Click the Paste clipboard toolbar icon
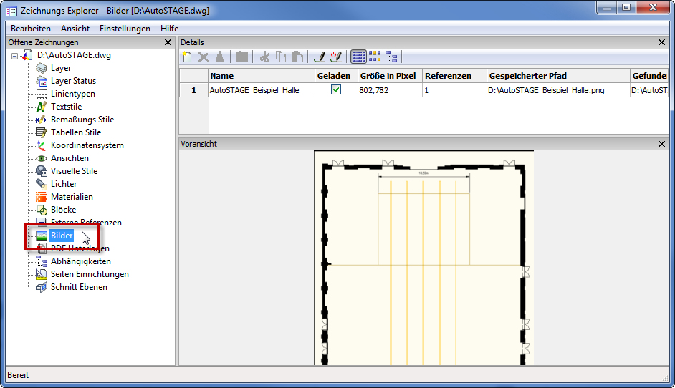The image size is (675, 388). pos(297,57)
